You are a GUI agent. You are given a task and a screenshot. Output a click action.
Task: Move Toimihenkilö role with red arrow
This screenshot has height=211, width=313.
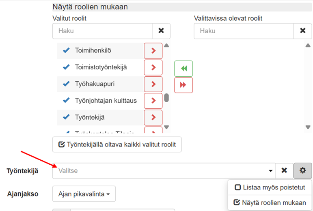pyautogui.click(x=153, y=51)
